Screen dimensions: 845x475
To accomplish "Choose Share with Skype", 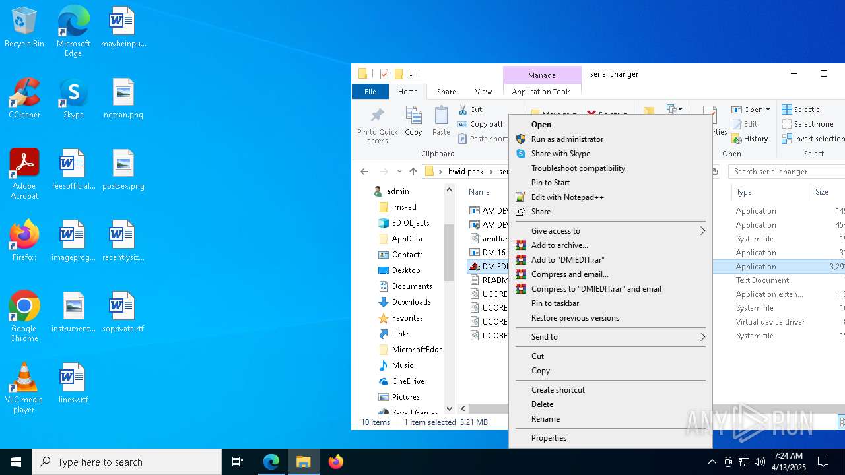I will click(x=610, y=154).
